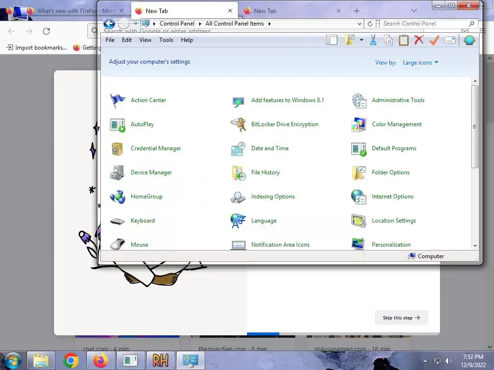This screenshot has height=370, width=494.
Task: Open the Folder Options icon
Action: [x=359, y=173]
